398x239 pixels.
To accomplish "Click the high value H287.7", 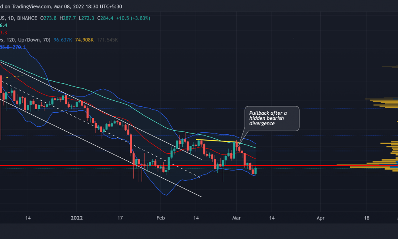I will click(68, 18).
